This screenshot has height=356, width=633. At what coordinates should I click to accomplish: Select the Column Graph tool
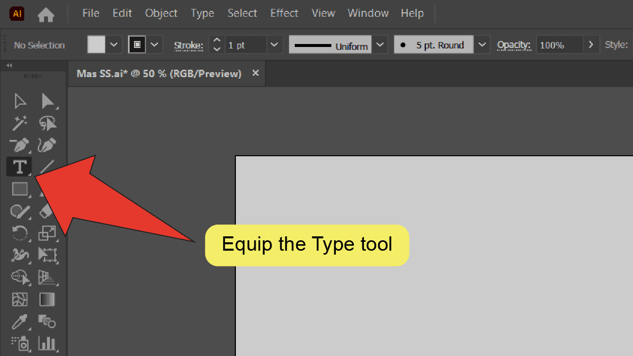pyautogui.click(x=47, y=344)
